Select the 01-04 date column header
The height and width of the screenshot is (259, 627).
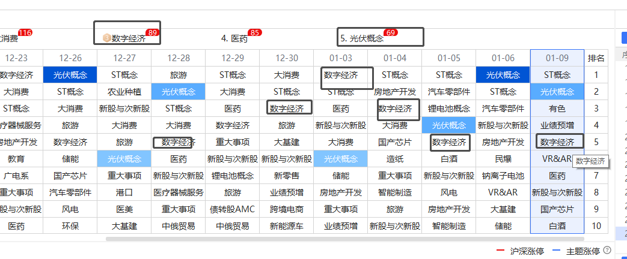pos(395,58)
